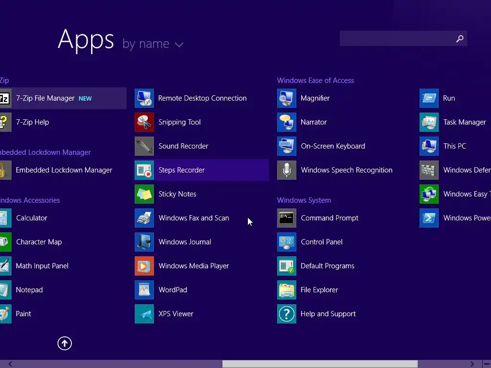Start the Magnifier icon
This screenshot has height=368, width=491.
point(287,98)
